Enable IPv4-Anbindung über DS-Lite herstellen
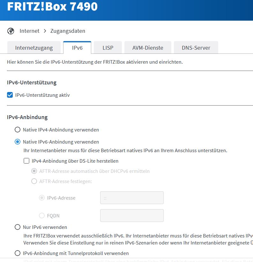 coord(26,161)
